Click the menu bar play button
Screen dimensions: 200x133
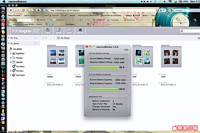(x=144, y=2)
